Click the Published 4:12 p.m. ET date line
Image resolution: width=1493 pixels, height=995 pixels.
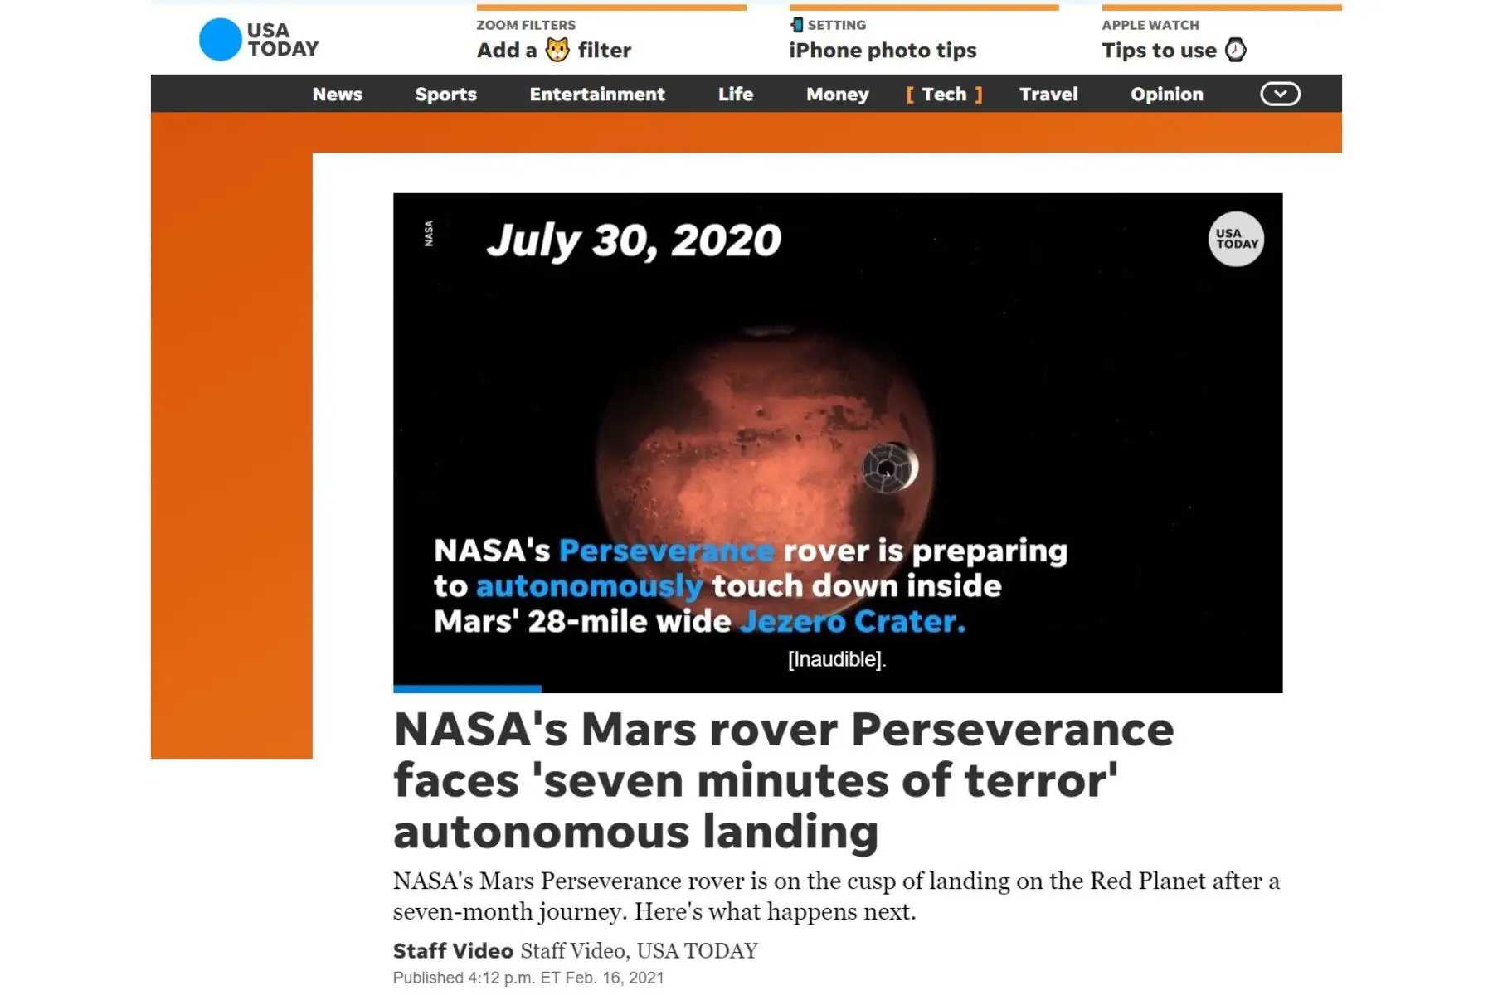pos(528,978)
